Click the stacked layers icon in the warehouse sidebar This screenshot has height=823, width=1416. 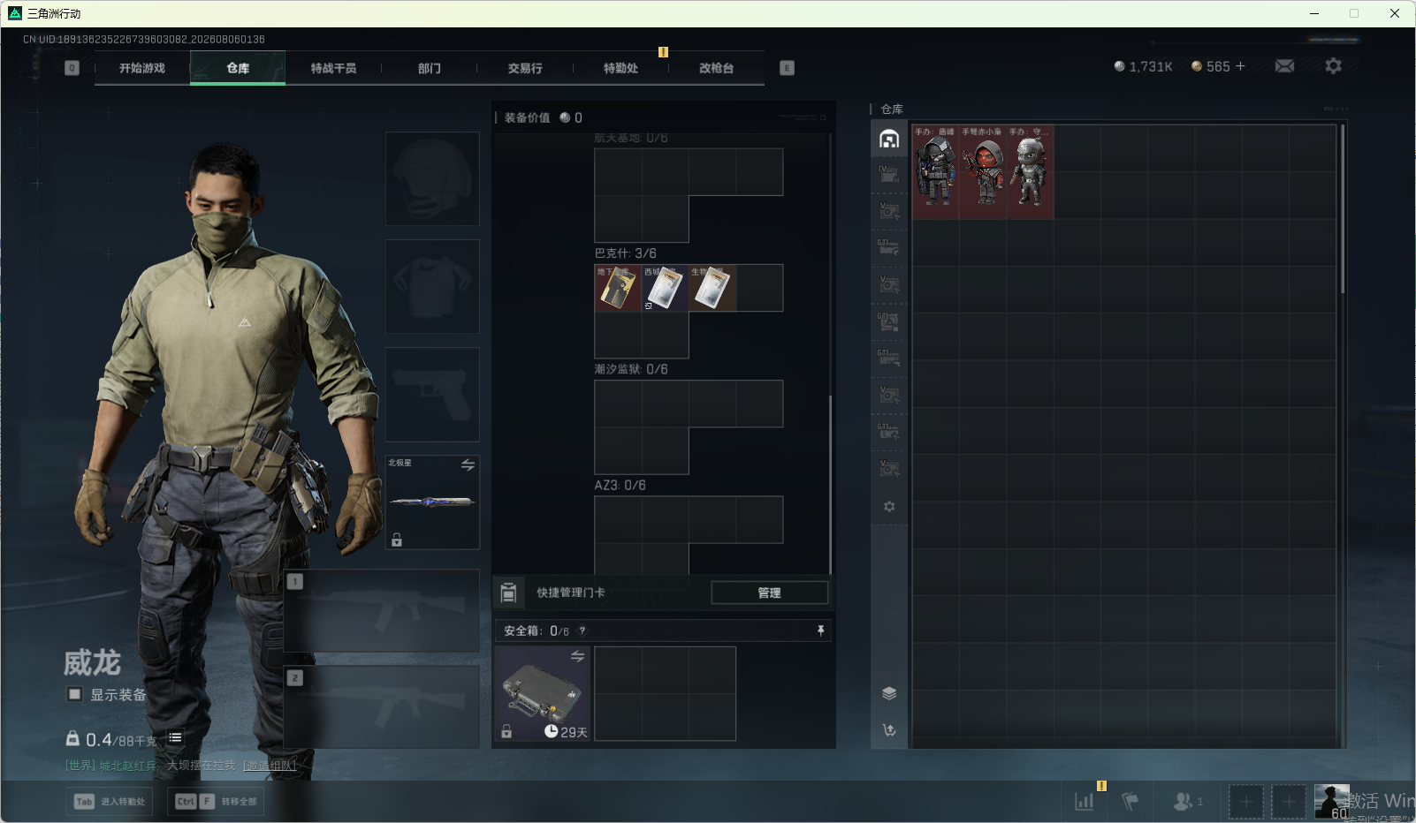point(889,693)
